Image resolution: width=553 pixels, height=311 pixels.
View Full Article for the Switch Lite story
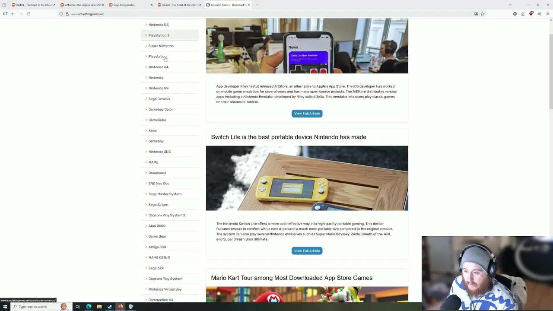click(307, 251)
